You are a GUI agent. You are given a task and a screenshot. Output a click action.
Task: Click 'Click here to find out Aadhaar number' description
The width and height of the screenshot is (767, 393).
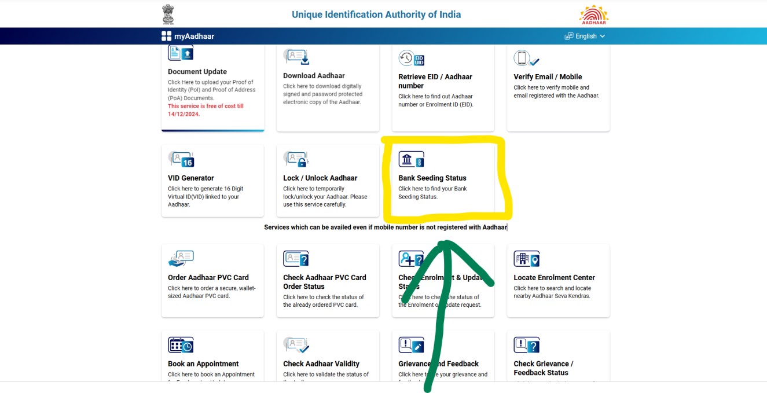[436, 101]
